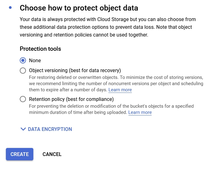
Task: Click the 'Choose how to protect object data' heading
Action: point(79,7)
